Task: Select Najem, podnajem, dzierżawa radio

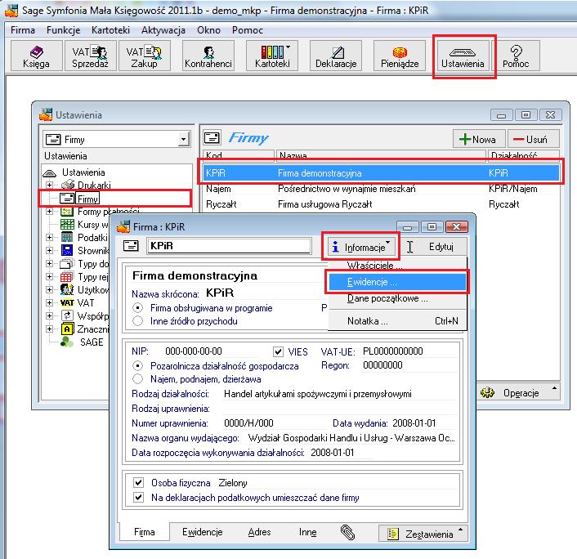Action: coord(138,378)
